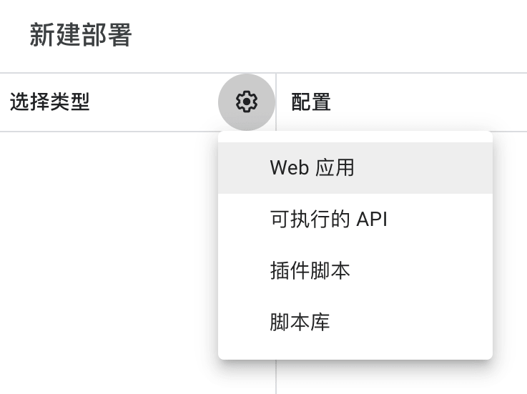Click the 配置 section heading
This screenshot has width=527, height=394.
311,102
